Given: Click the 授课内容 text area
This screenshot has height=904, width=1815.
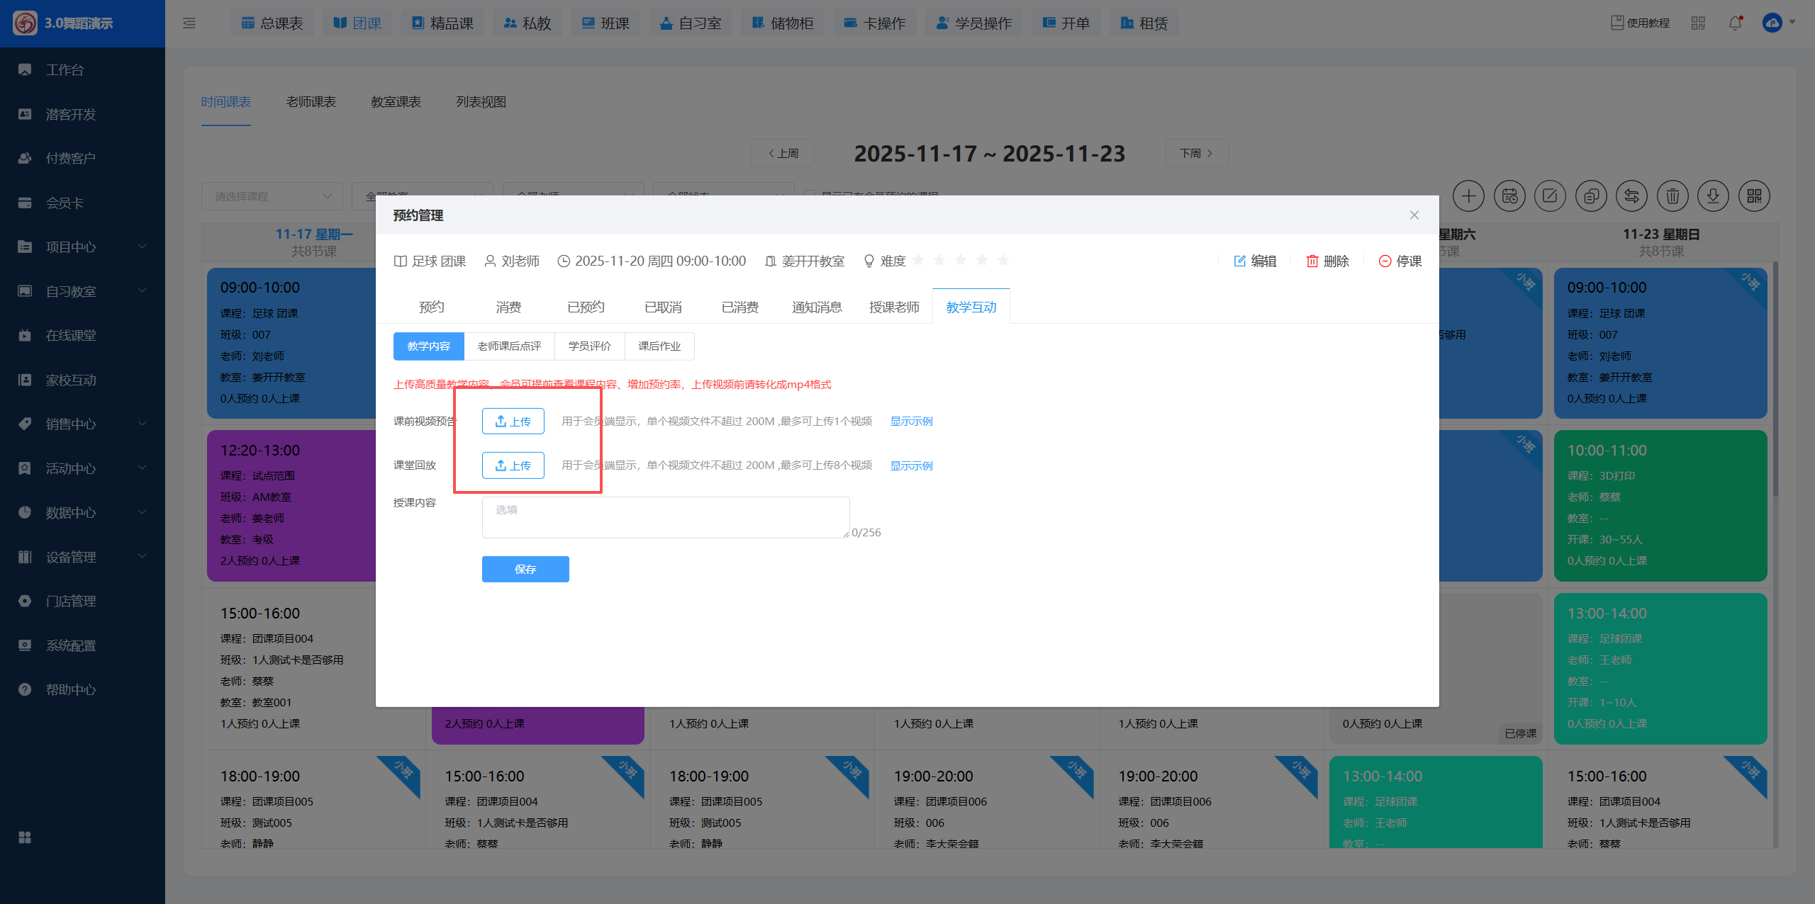Looking at the screenshot, I should pos(665,518).
